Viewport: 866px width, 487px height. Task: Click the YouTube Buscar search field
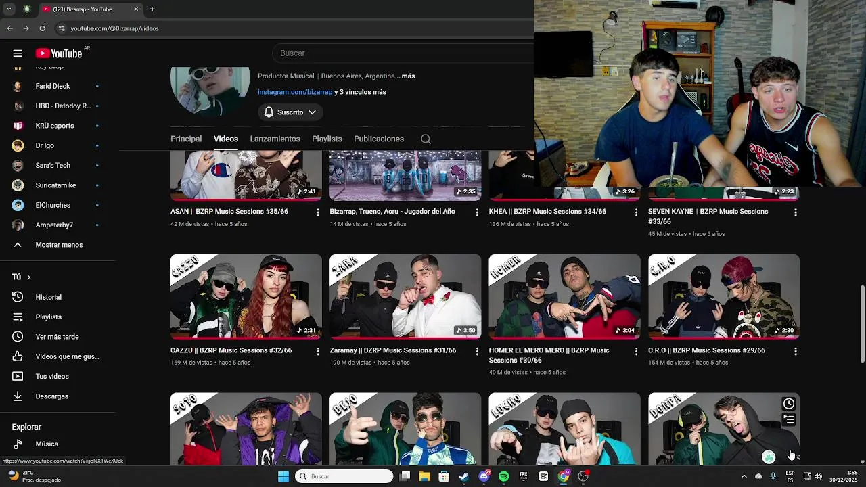coord(403,53)
